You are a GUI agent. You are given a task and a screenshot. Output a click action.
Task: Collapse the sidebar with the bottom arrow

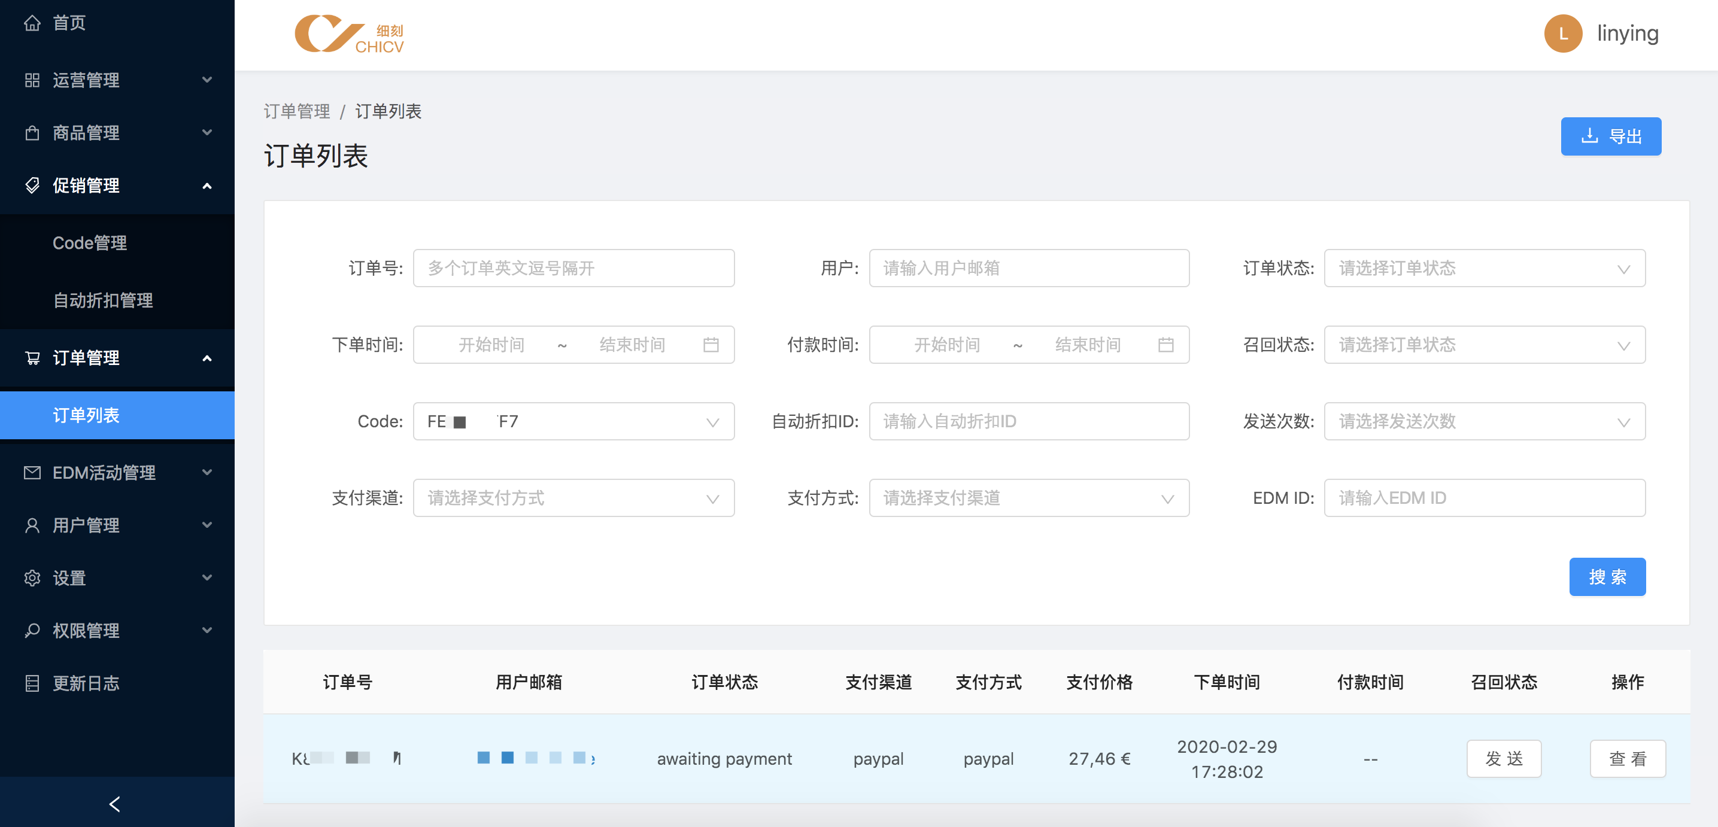(x=115, y=804)
